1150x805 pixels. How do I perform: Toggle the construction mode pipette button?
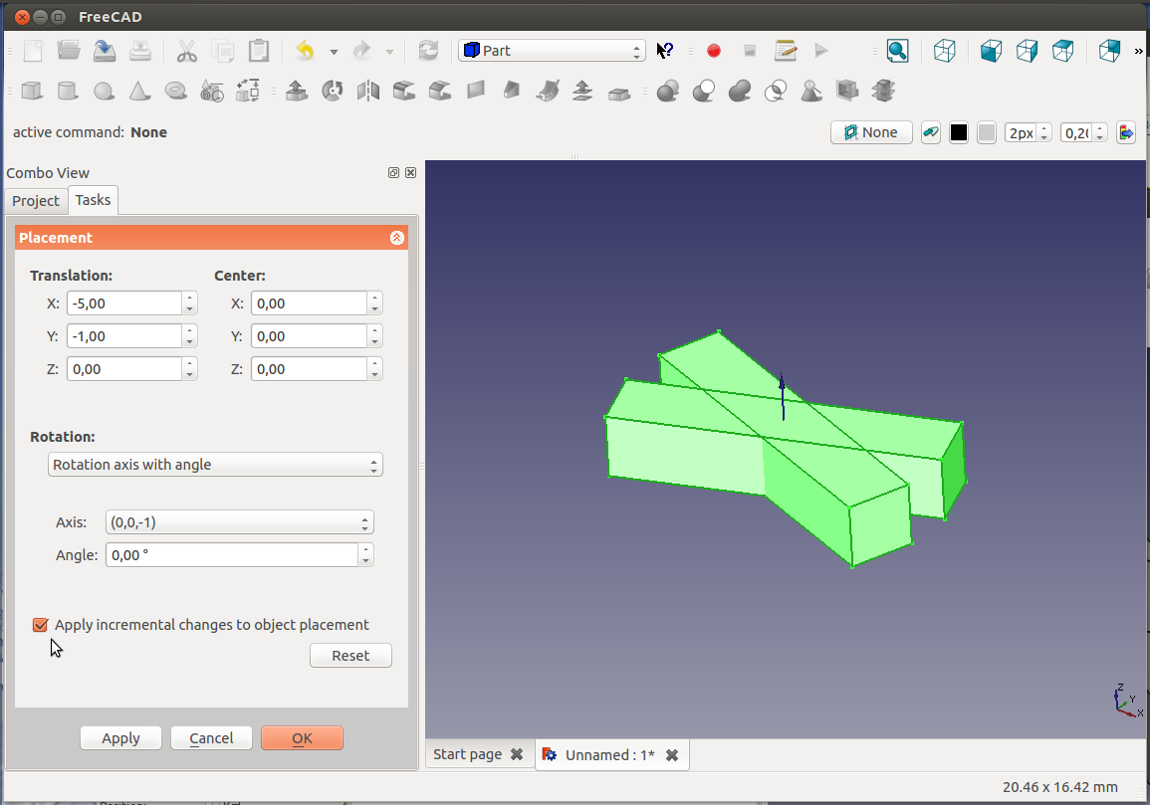coord(931,132)
